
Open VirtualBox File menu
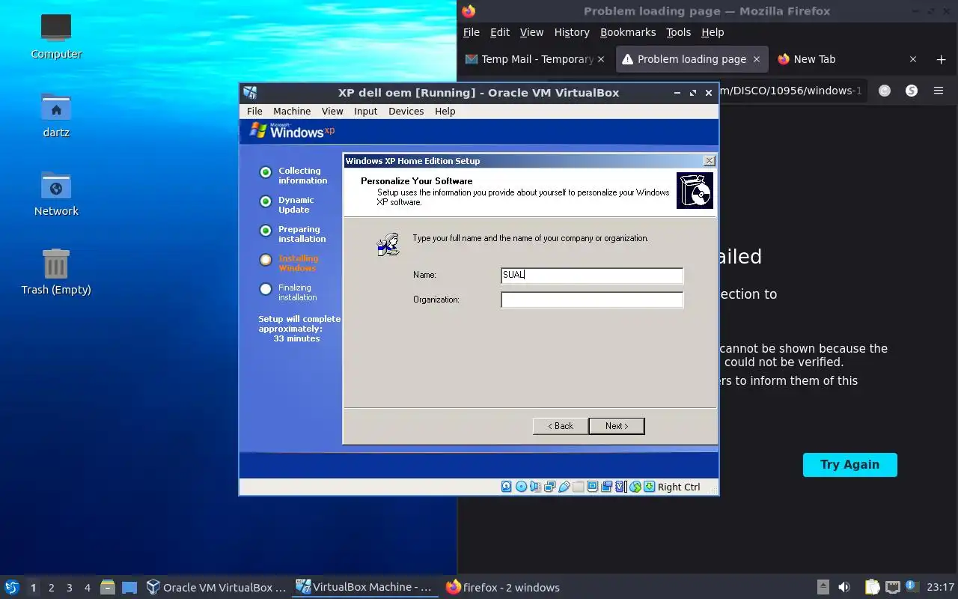click(254, 111)
